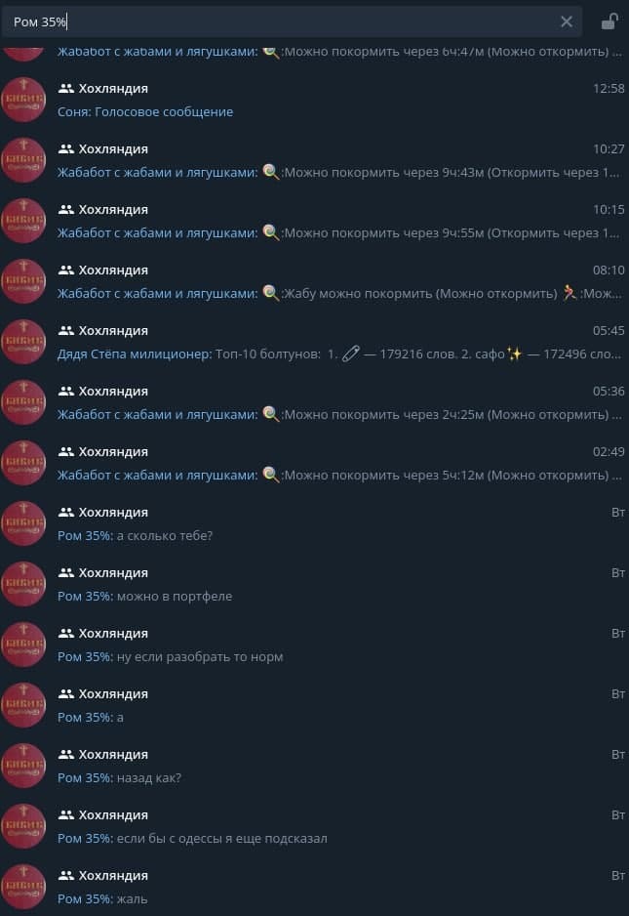Image resolution: width=629 pixels, height=916 pixels.
Task: Open Дядя Стёпа Топ-10 болтунов message
Action: pos(314,342)
